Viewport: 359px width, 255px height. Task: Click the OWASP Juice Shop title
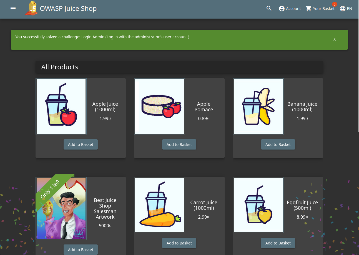(x=68, y=9)
